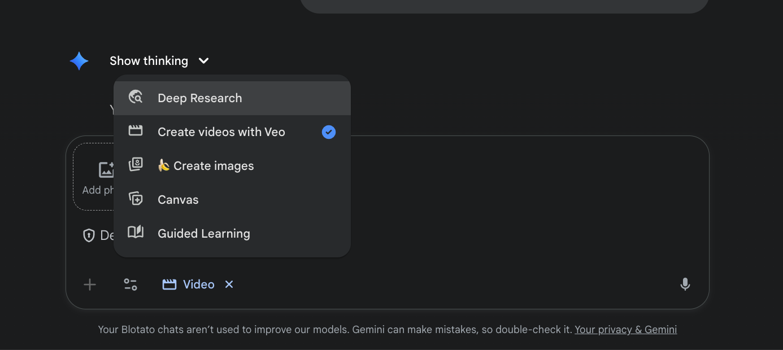Remove the Video chip with X
The height and width of the screenshot is (350, 783).
point(229,285)
